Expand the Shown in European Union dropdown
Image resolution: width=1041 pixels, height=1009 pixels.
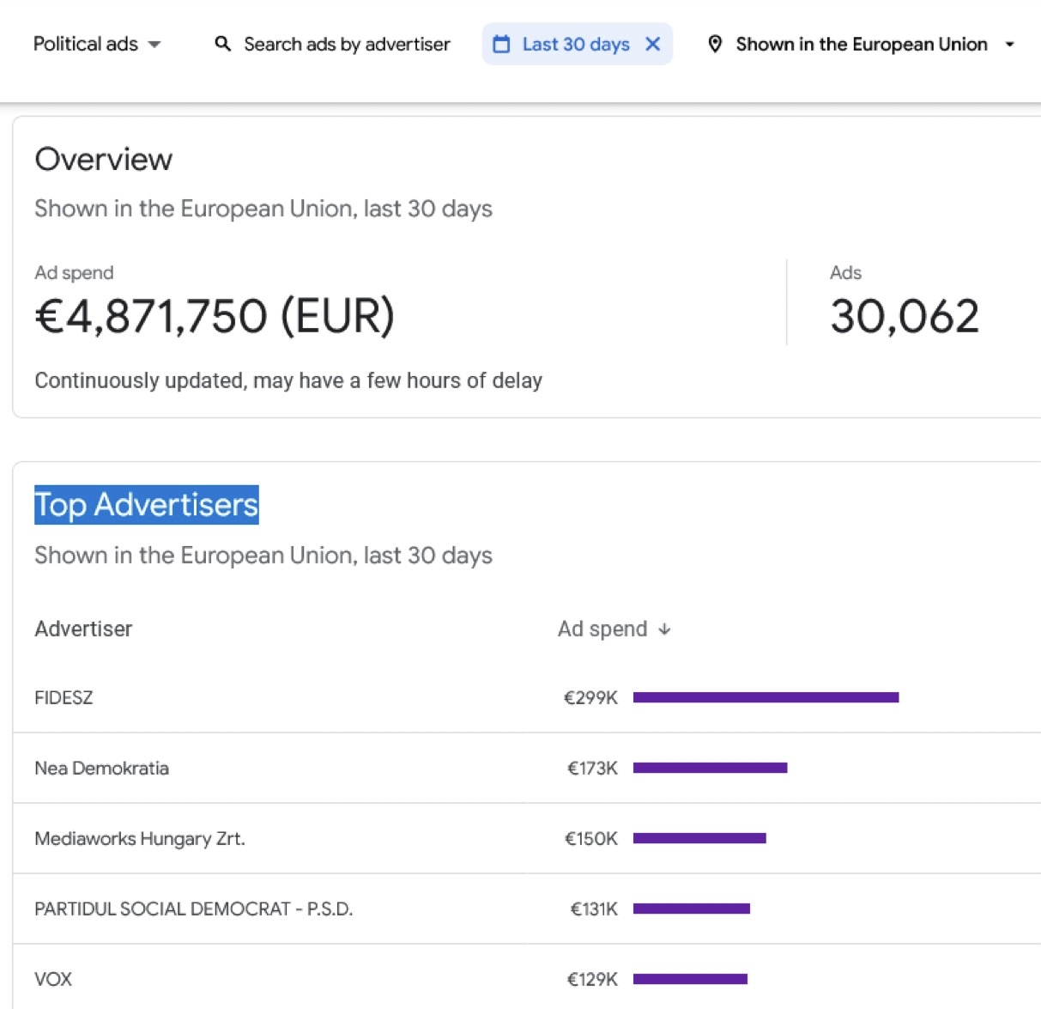click(1009, 44)
